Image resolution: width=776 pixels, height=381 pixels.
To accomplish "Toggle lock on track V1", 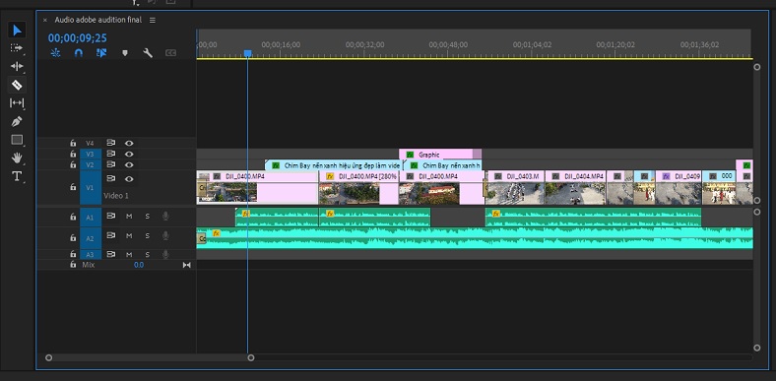I will tap(73, 187).
